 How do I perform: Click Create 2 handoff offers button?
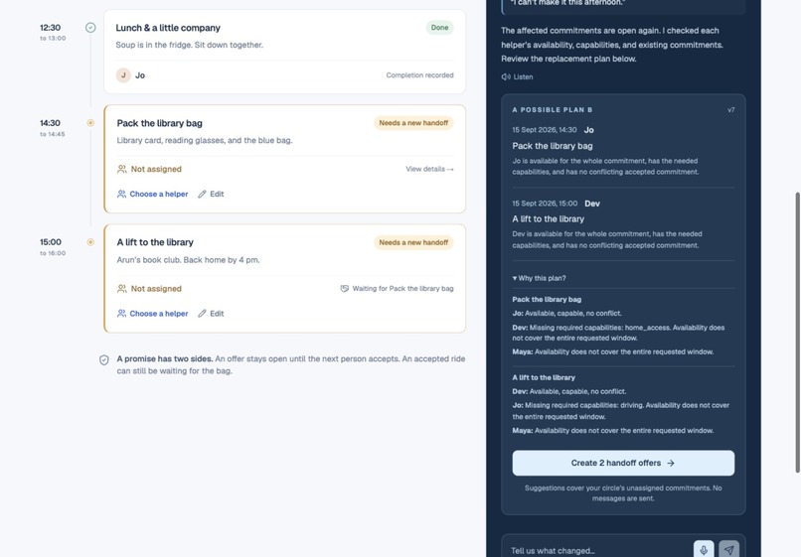(x=623, y=463)
